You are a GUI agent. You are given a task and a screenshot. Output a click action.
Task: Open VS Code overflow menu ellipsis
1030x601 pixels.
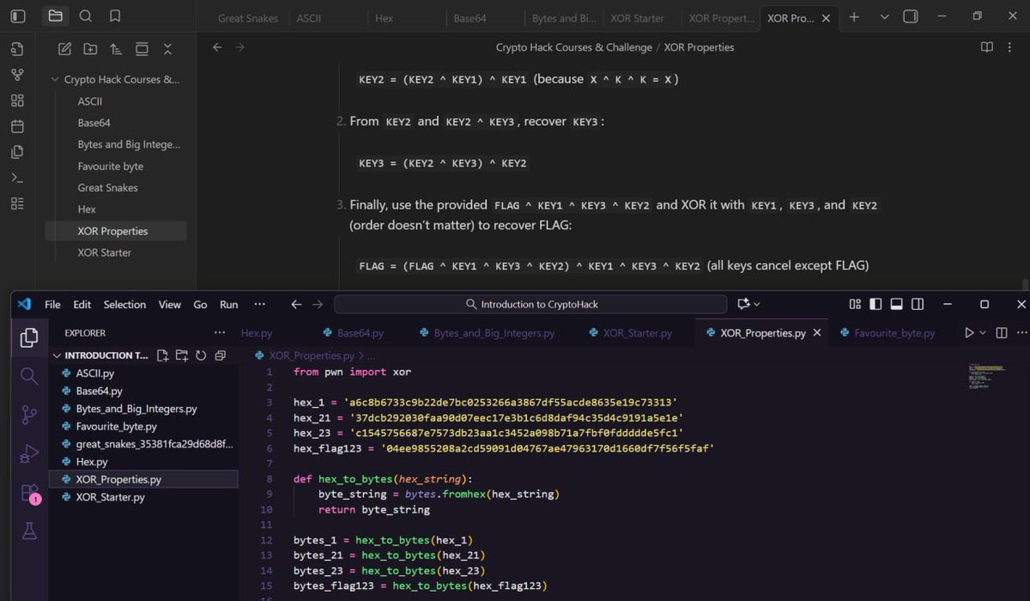tap(259, 305)
